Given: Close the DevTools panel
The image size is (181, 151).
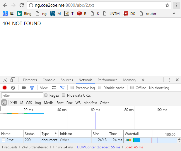Looking at the screenshot, I should pos(177,80).
